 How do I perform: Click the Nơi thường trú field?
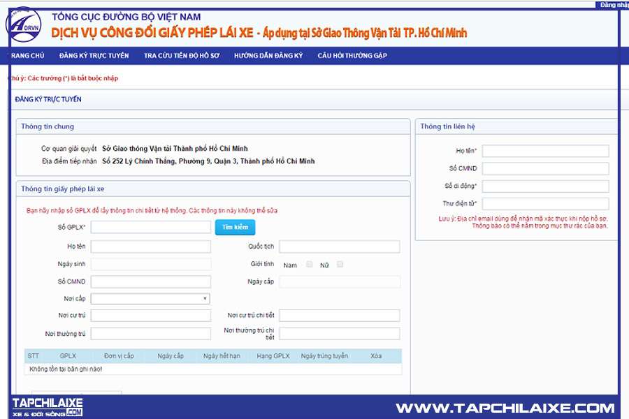pyautogui.click(x=151, y=334)
